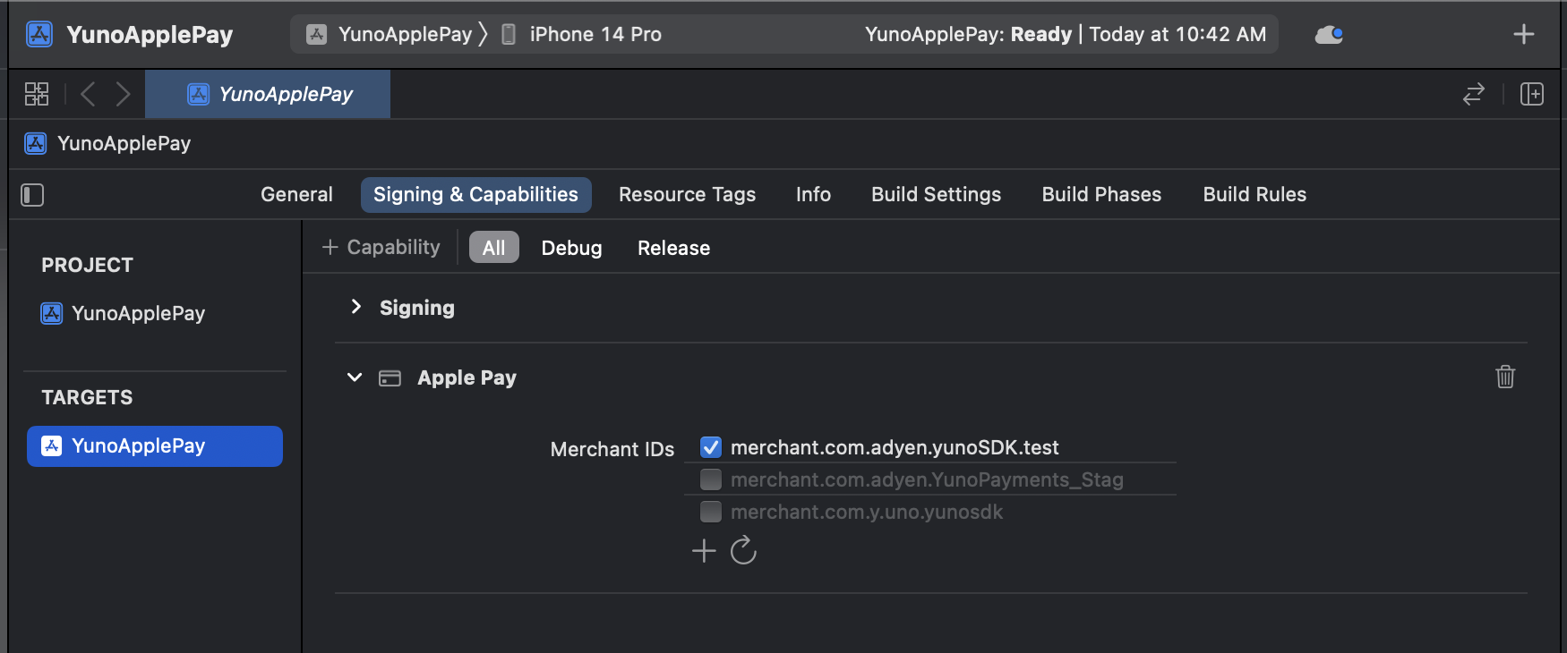Open the Build Rules tab
Image resolution: width=1567 pixels, height=653 pixels.
pyautogui.click(x=1254, y=194)
